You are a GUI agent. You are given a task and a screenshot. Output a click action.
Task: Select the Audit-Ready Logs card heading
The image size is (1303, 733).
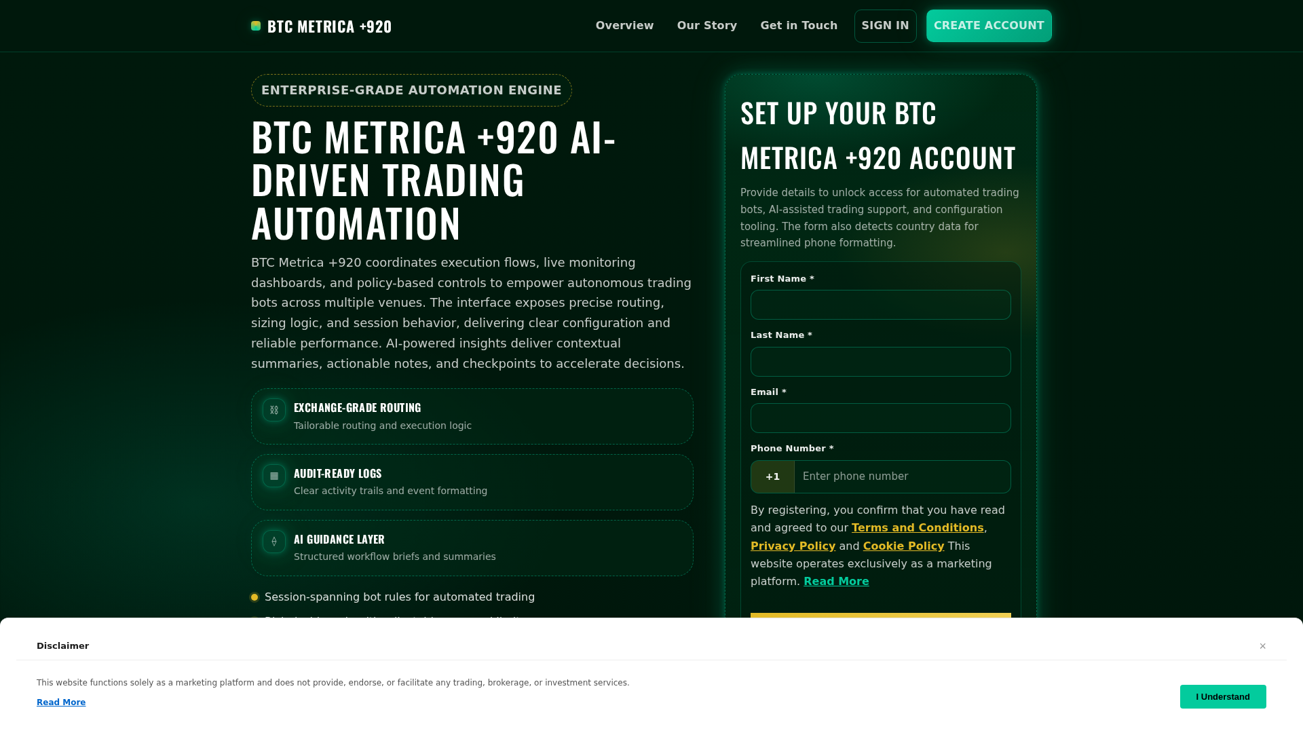(337, 473)
